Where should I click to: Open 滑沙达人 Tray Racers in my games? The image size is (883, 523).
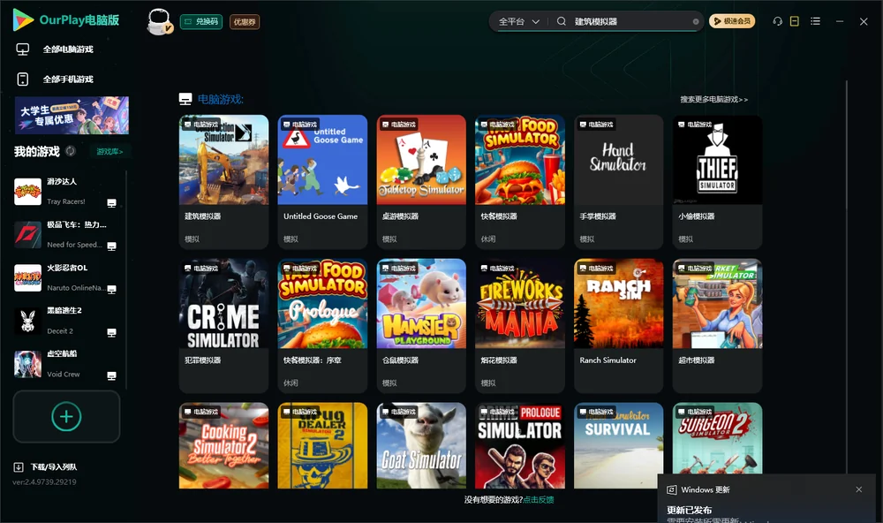pos(66,191)
